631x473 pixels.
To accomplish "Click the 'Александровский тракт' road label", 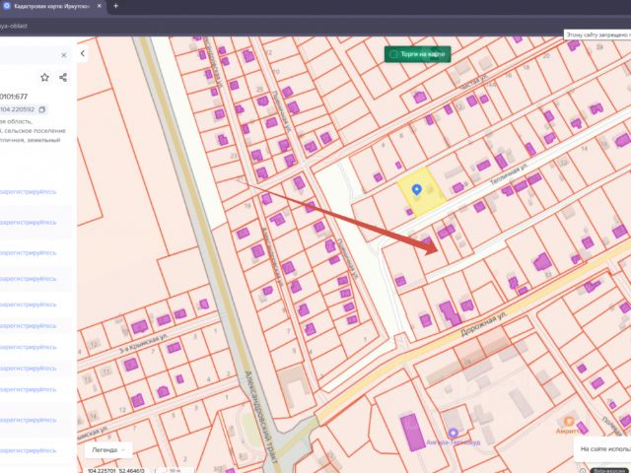I will click(260, 417).
